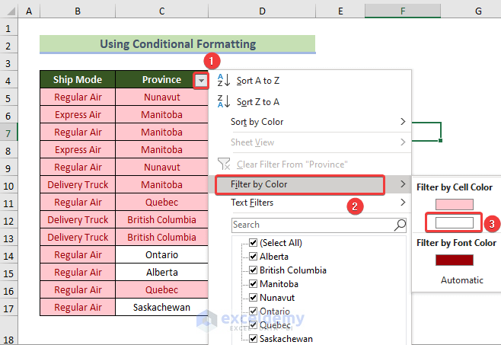Uncheck the Manitoba checkbox

tap(254, 284)
